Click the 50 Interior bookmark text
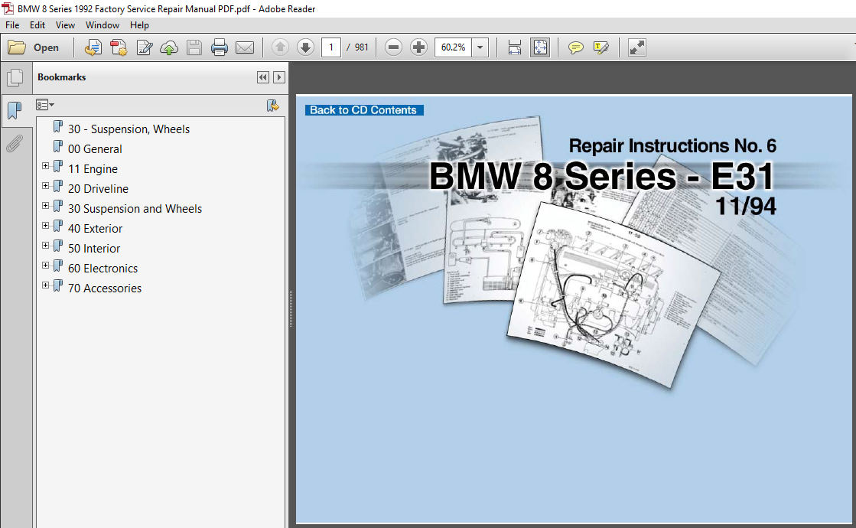This screenshot has height=528, width=856. 94,249
